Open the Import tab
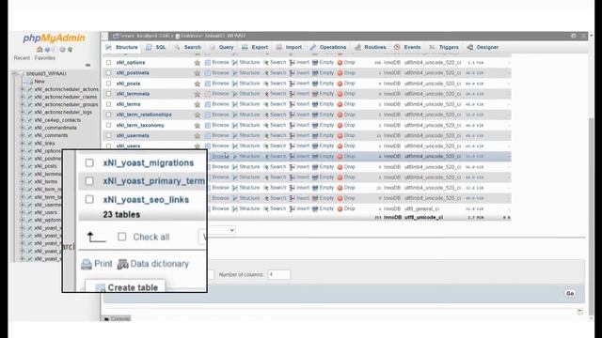 [289, 47]
